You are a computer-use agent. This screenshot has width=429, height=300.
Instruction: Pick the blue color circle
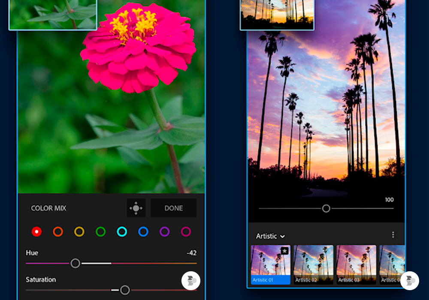(x=143, y=232)
